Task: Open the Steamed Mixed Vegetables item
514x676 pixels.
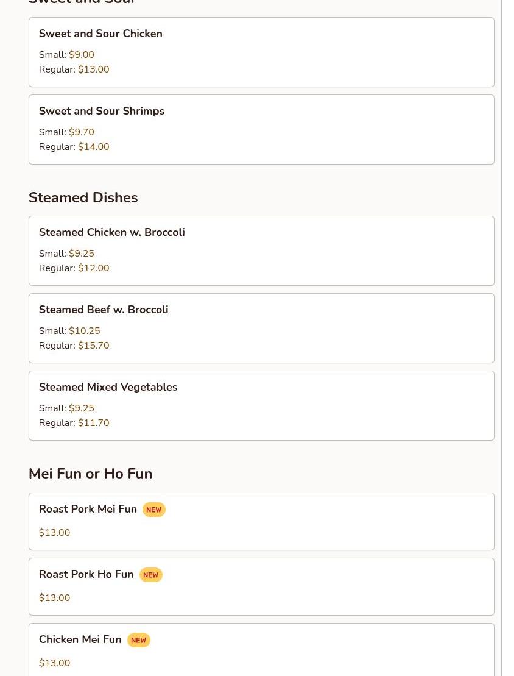Action: [108, 387]
